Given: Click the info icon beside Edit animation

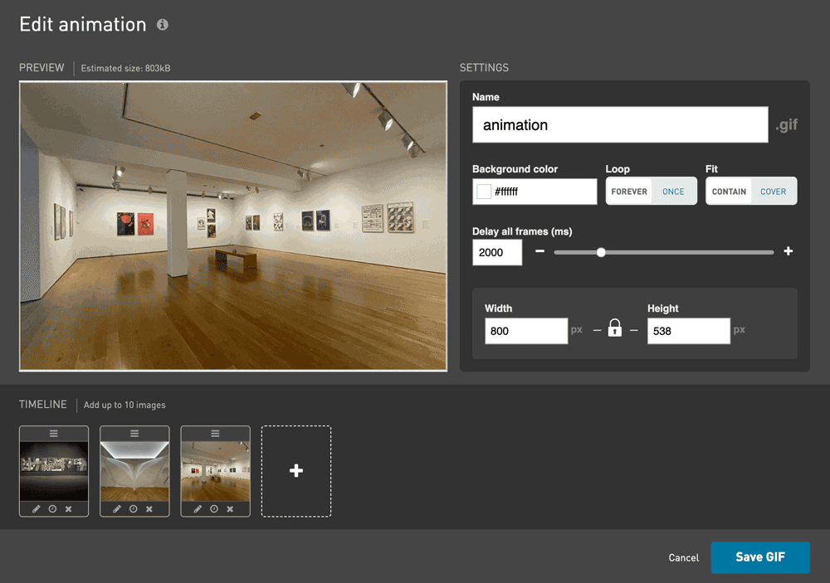Looking at the screenshot, I should tap(163, 24).
